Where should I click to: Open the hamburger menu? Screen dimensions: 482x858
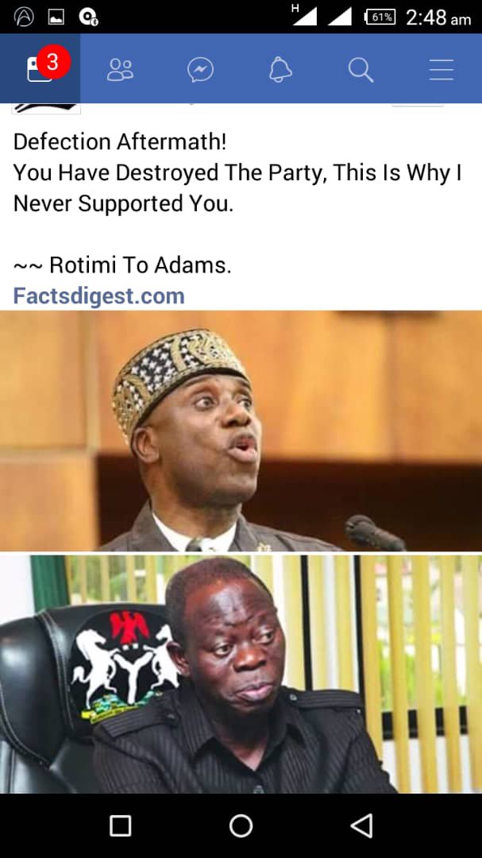coord(441,70)
